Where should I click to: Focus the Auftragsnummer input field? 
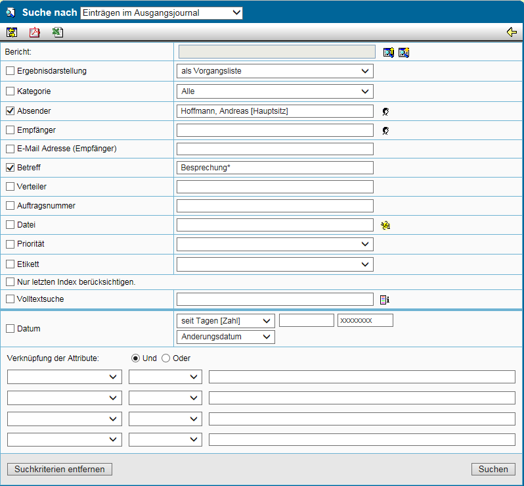pyautogui.click(x=275, y=206)
